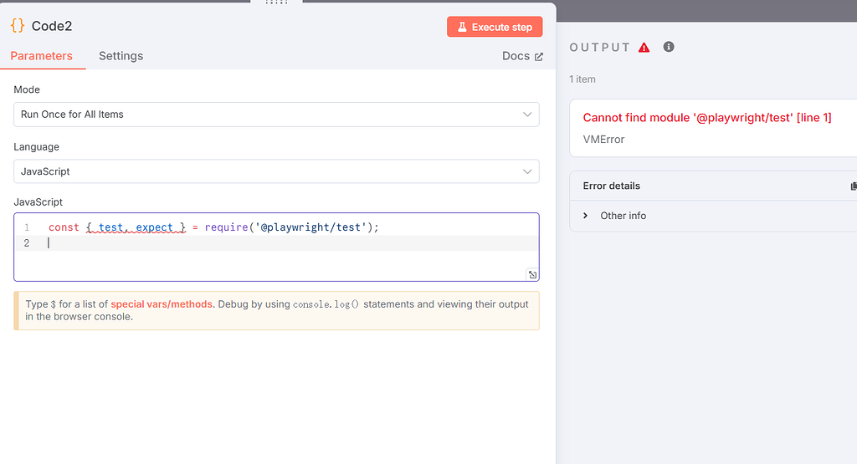Open the Docs external link
This screenshot has width=857, height=464.
[522, 56]
